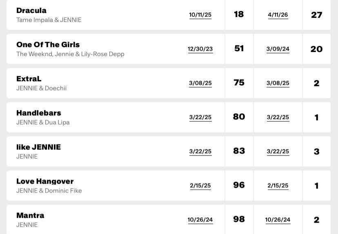Open like JENNIE debut date link
Viewport: 338px width, 234px height.
200,151
